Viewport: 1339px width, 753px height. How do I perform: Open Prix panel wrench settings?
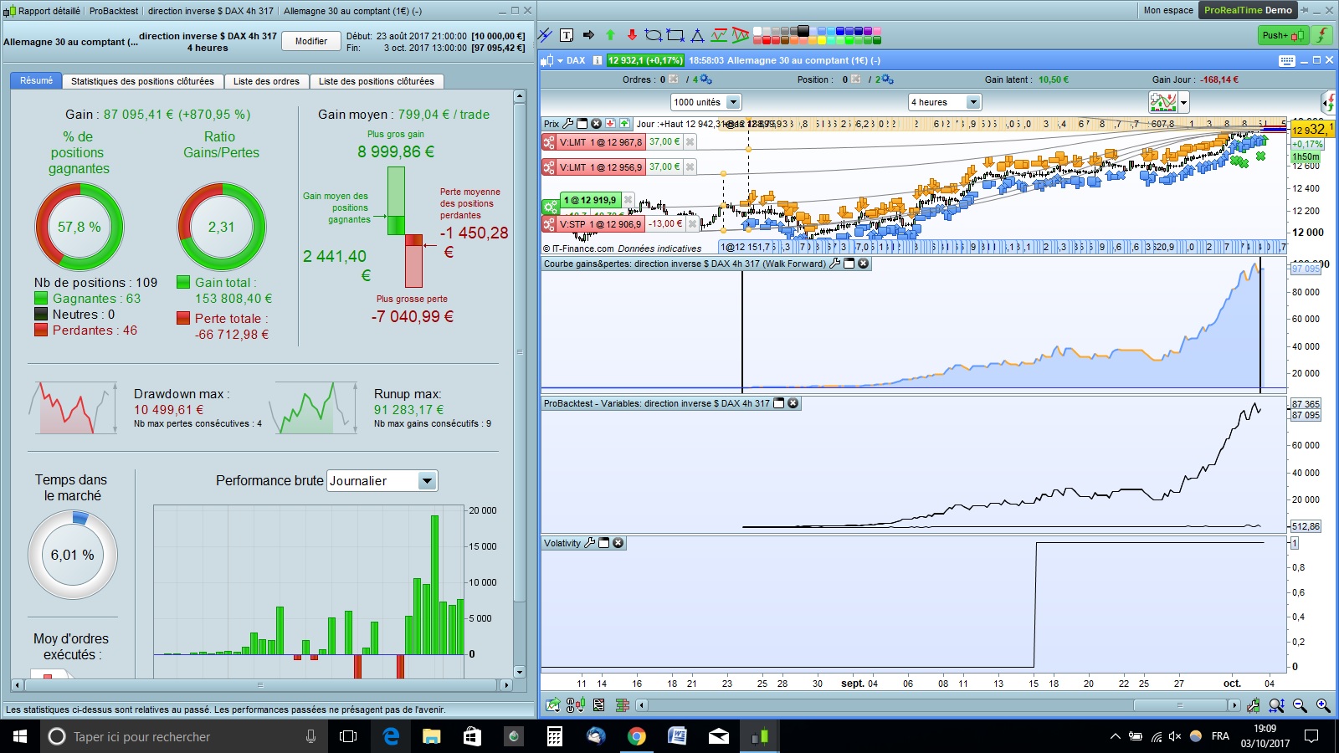pyautogui.click(x=568, y=124)
